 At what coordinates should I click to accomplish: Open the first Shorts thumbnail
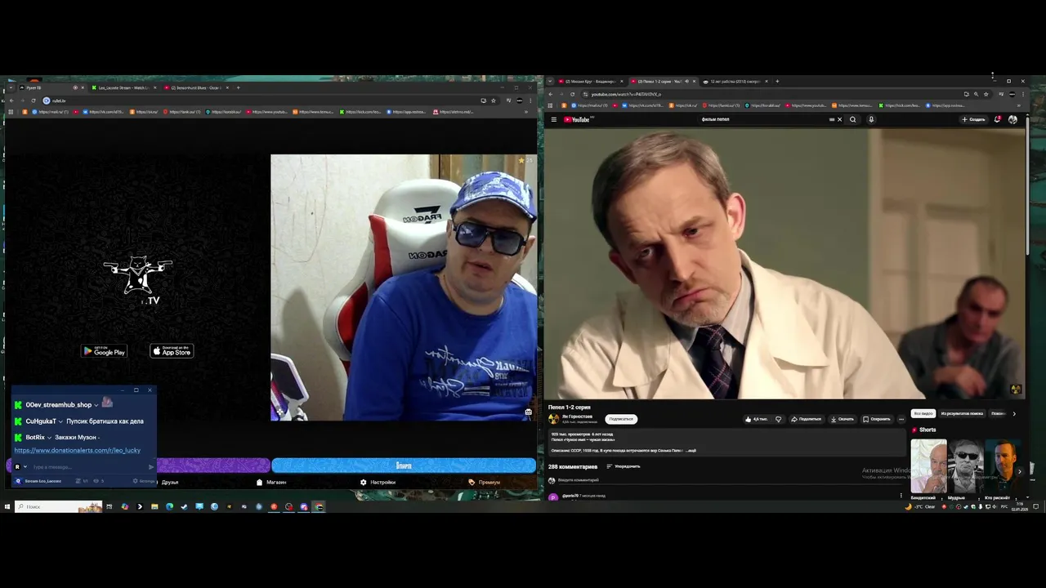coord(928,466)
